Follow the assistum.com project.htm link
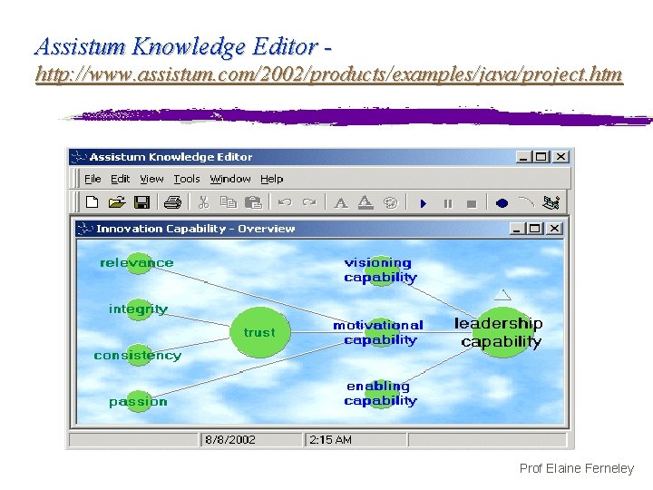Image resolution: width=653 pixels, height=490 pixels. coord(329,74)
